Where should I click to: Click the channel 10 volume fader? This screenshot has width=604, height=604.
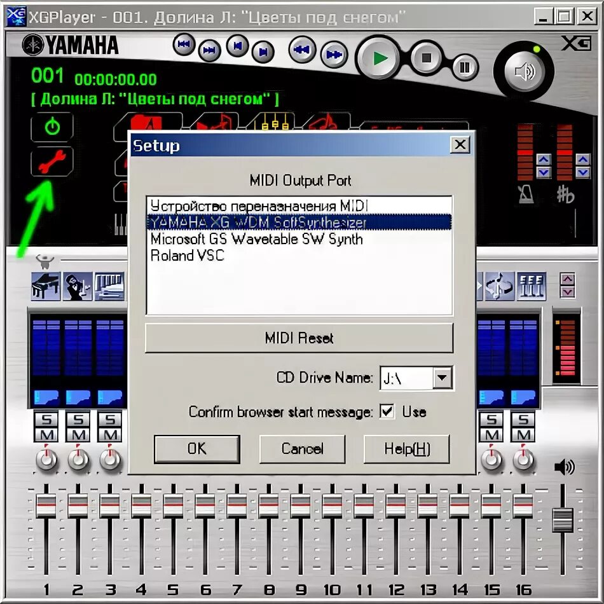[332, 505]
